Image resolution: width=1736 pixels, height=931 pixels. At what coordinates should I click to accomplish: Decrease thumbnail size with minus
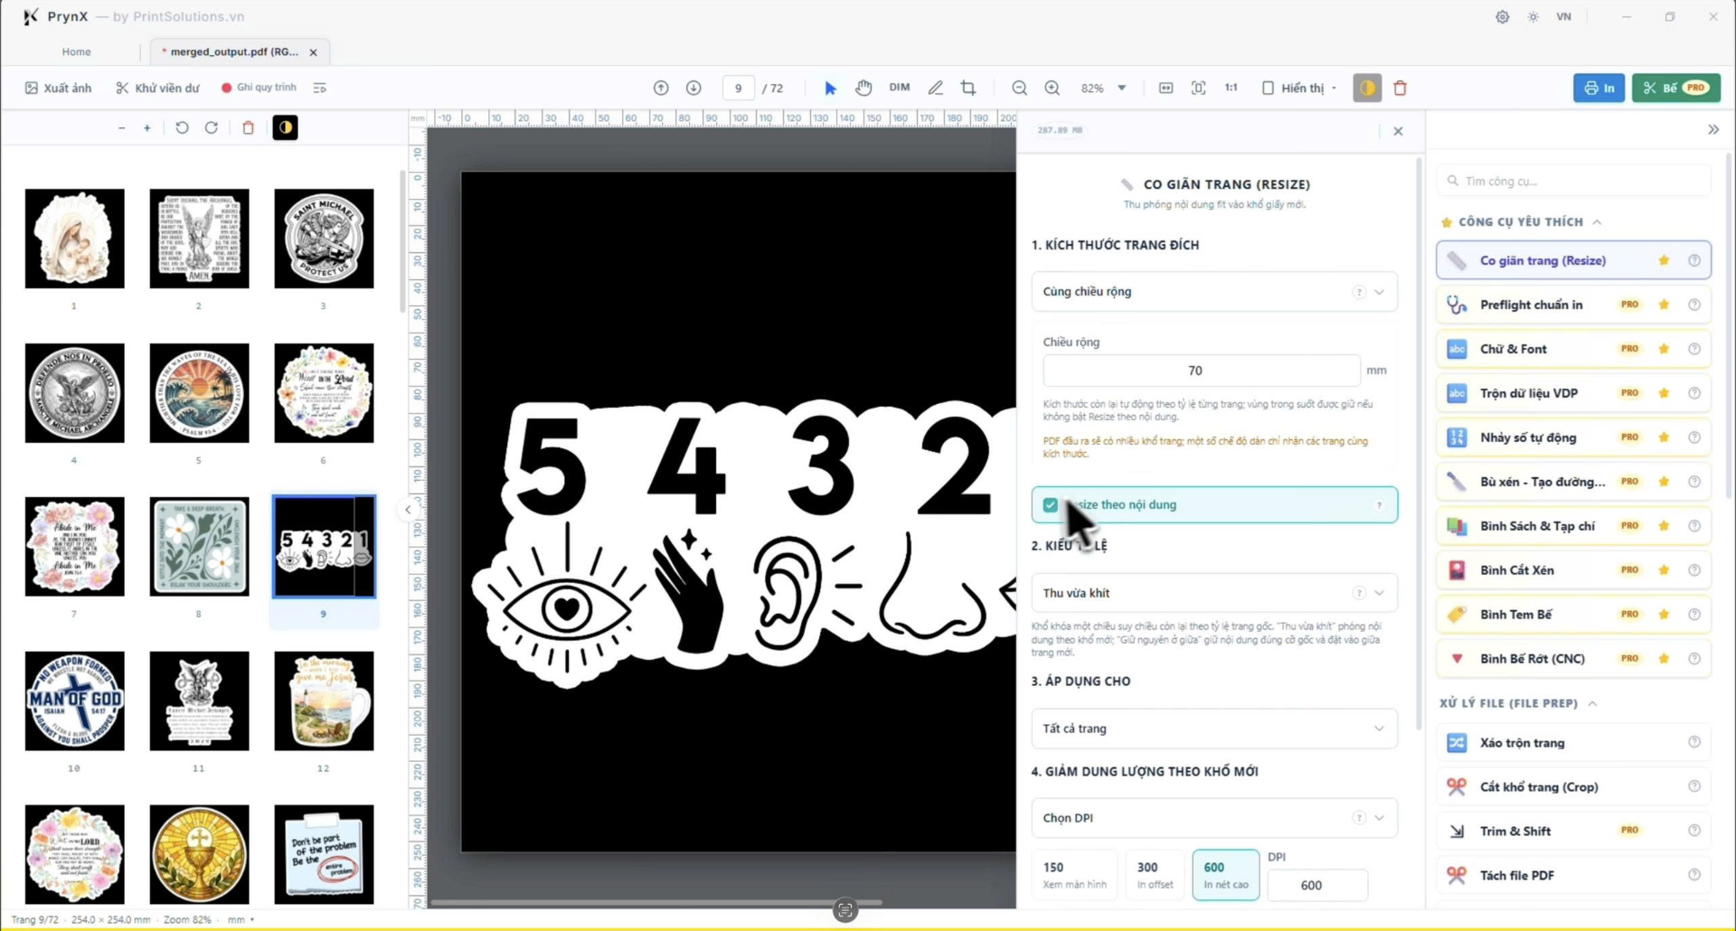click(121, 127)
